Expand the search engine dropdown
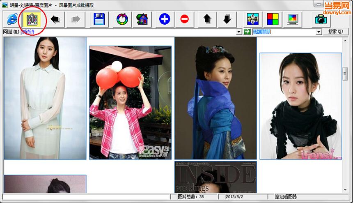 [x=319, y=32]
